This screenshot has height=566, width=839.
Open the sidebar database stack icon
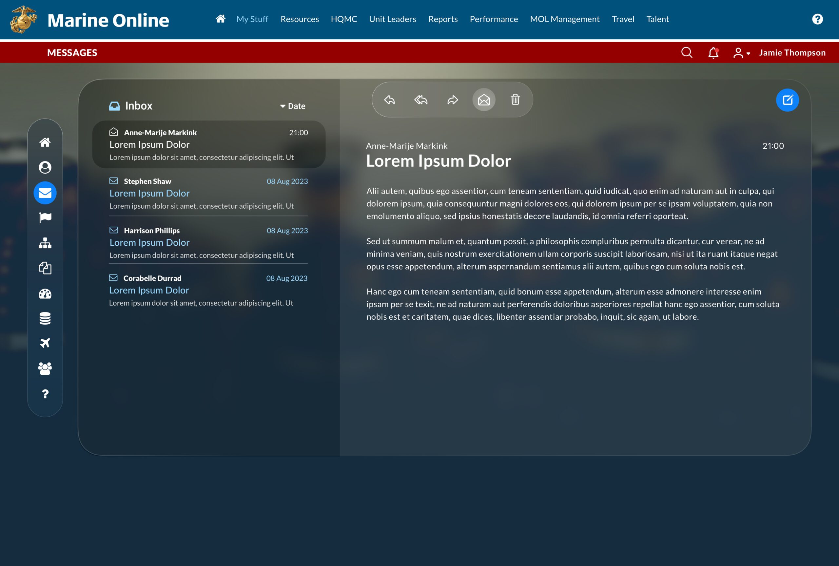(x=45, y=318)
